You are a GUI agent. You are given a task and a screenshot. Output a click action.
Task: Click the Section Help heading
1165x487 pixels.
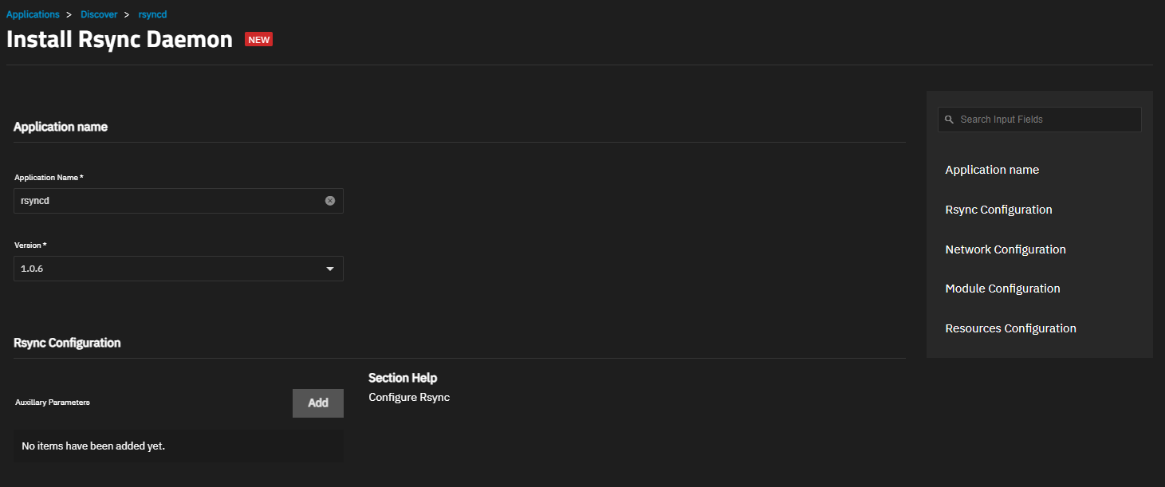tap(403, 378)
